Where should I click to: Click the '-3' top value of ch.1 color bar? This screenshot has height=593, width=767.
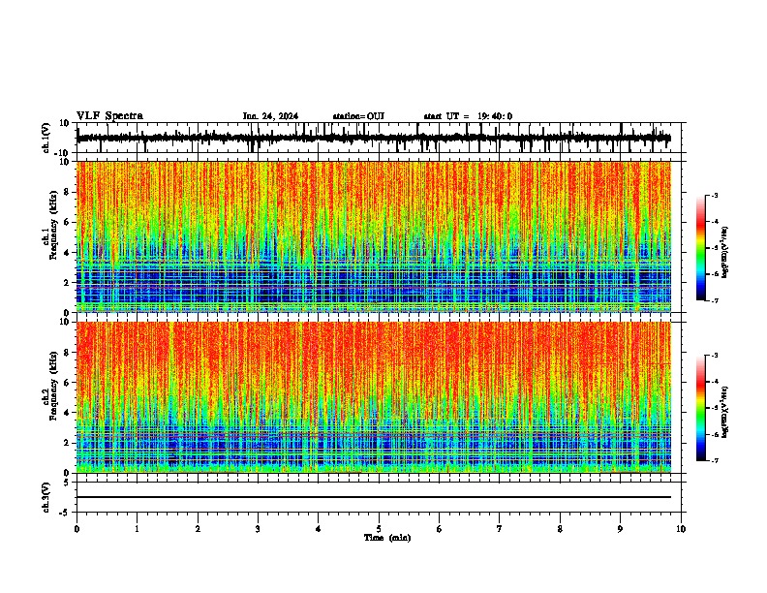coord(714,195)
